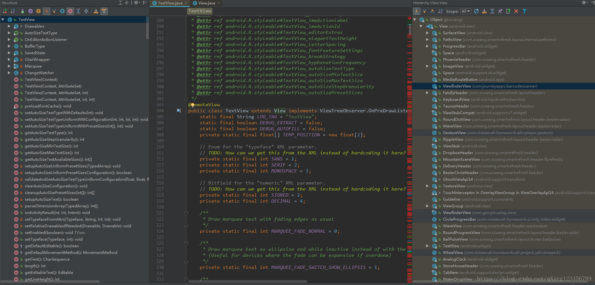Click Autoscroll to Source in Hierarchy toolbar
Viewport: 595px width, 285px height.
[x=484, y=11]
